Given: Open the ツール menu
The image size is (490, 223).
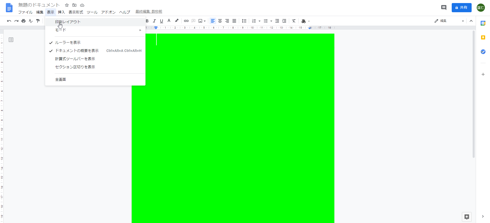Looking at the screenshot, I should (x=92, y=12).
